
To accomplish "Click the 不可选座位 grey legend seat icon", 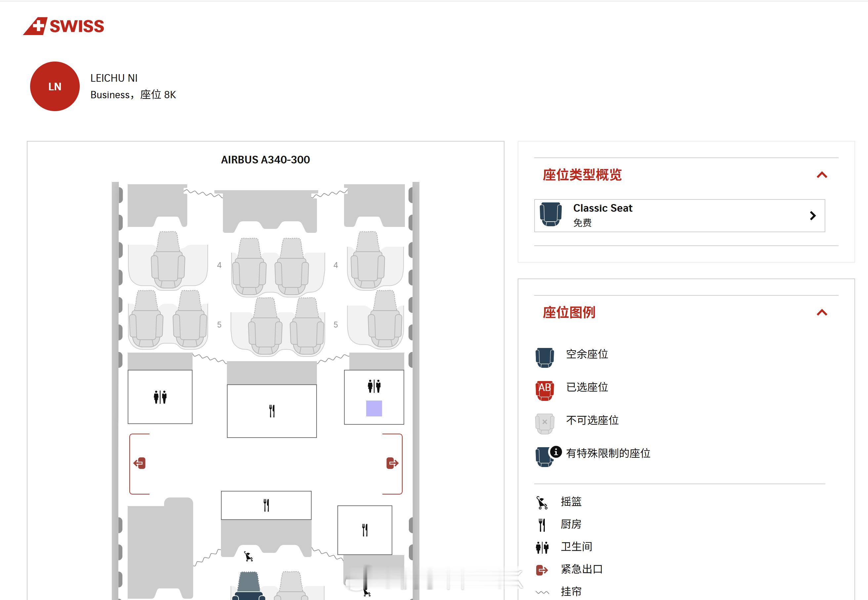I will [545, 424].
